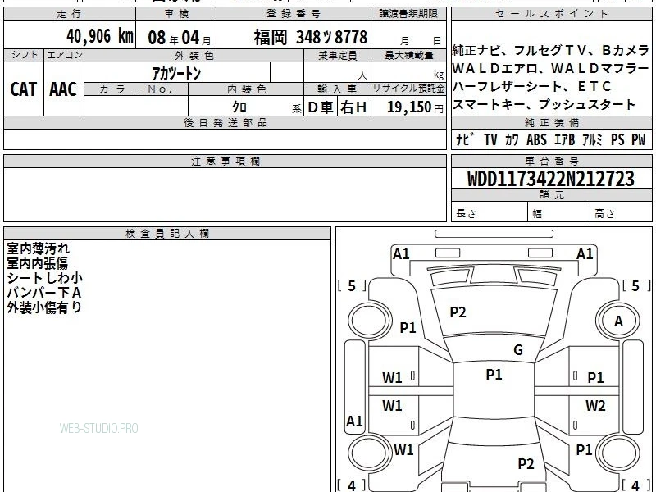Click the P1 mark on the roof
Viewport: 656px width, 492px height.
pos(494,375)
